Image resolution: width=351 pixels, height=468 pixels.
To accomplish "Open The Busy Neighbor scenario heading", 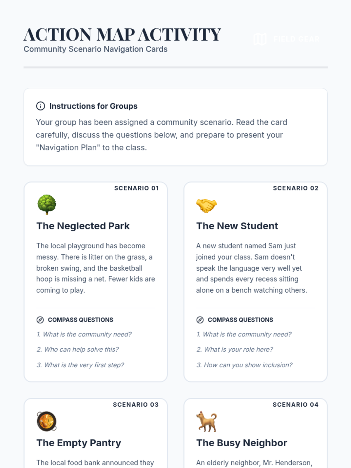I will [242, 443].
